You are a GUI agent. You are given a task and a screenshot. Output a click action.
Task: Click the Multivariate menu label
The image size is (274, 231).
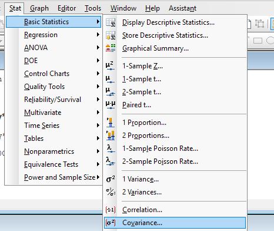[x=43, y=113]
